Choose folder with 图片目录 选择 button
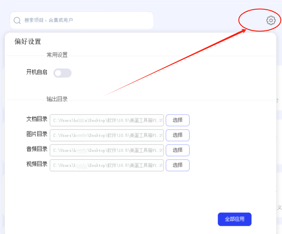Screen dimensions: 282x234 pos(178,135)
